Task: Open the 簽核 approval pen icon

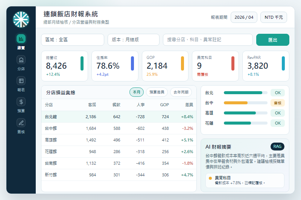Action: (21, 123)
